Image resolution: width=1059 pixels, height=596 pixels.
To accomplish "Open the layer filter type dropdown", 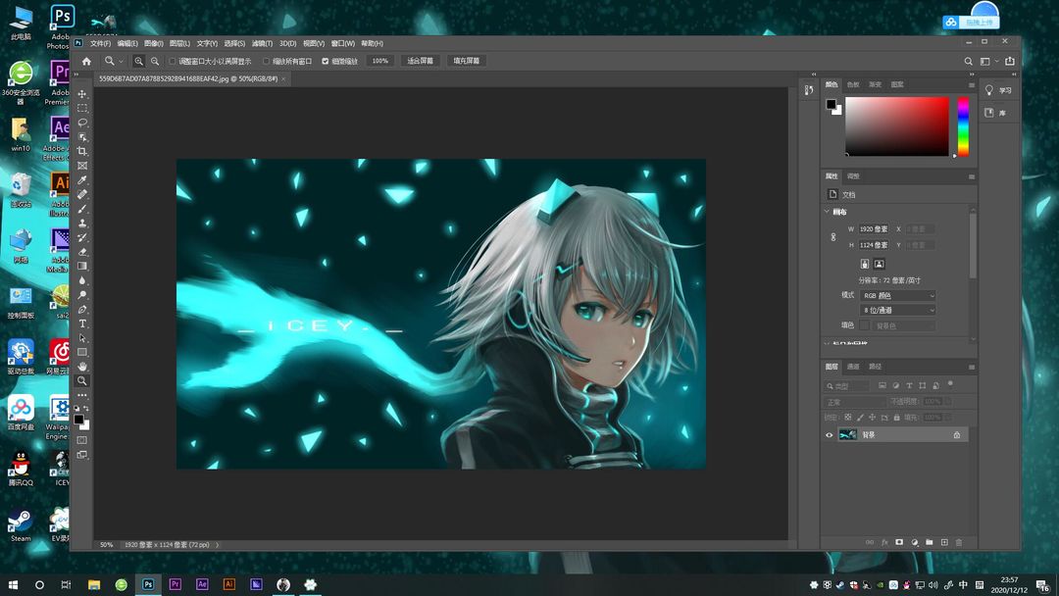I will [847, 386].
